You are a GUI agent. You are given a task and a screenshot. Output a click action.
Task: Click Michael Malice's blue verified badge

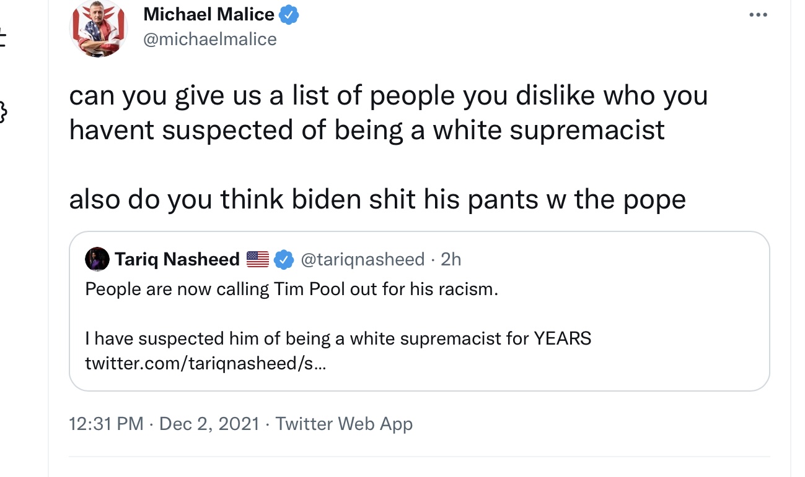289,14
